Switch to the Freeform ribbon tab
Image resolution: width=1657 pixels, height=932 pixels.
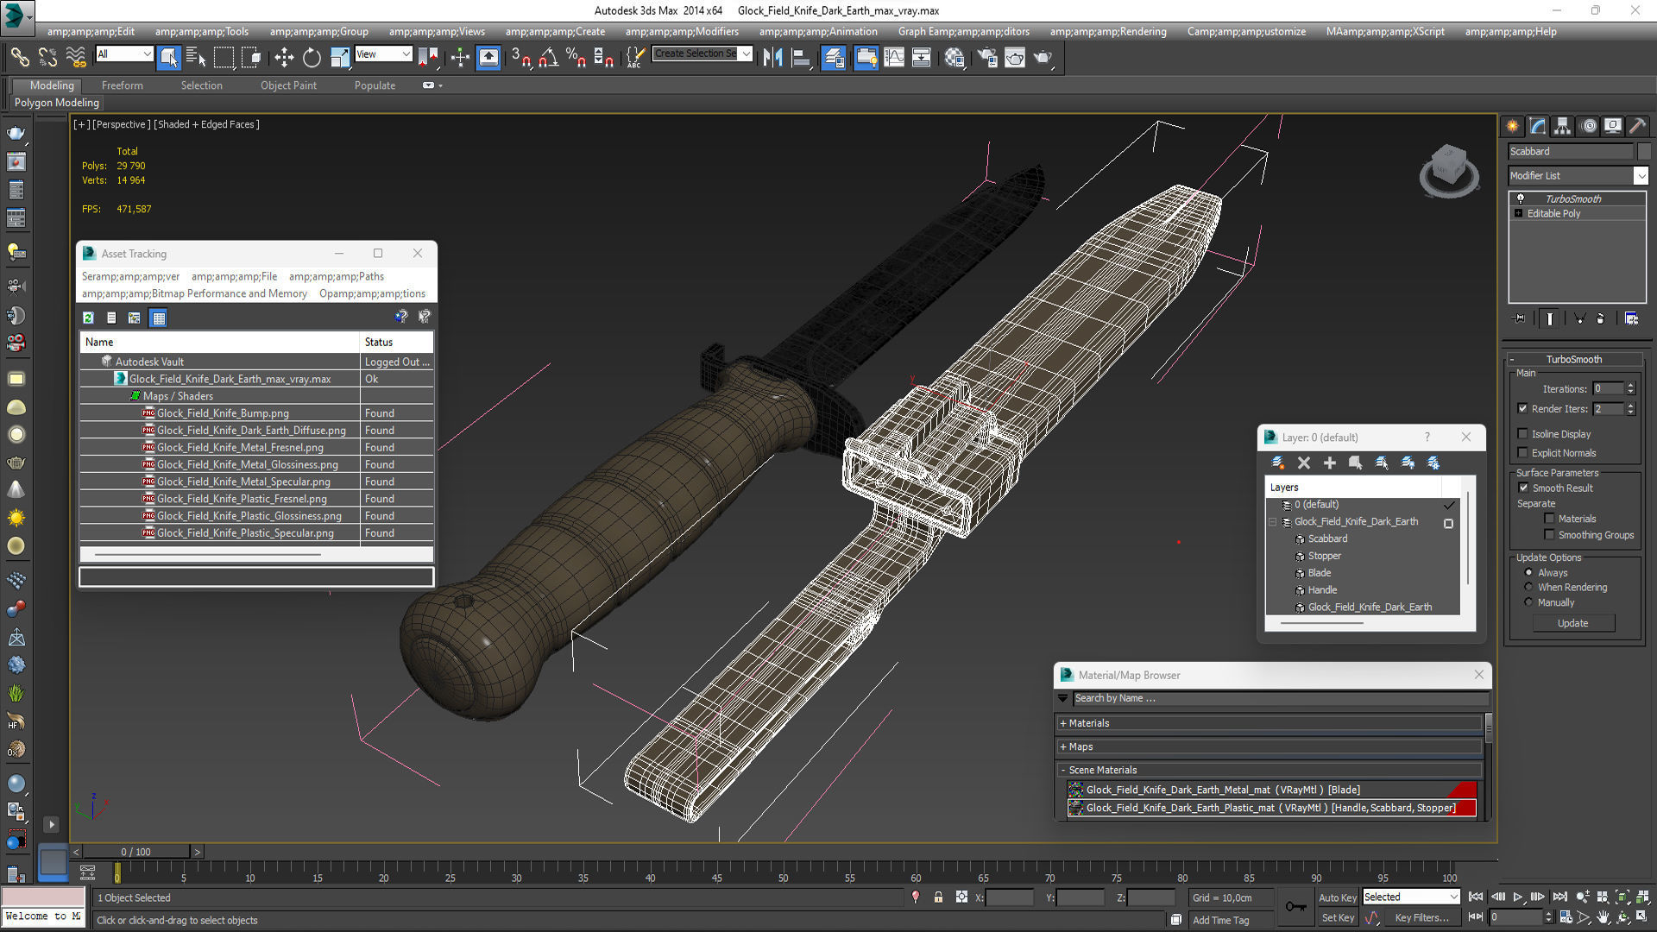(123, 85)
